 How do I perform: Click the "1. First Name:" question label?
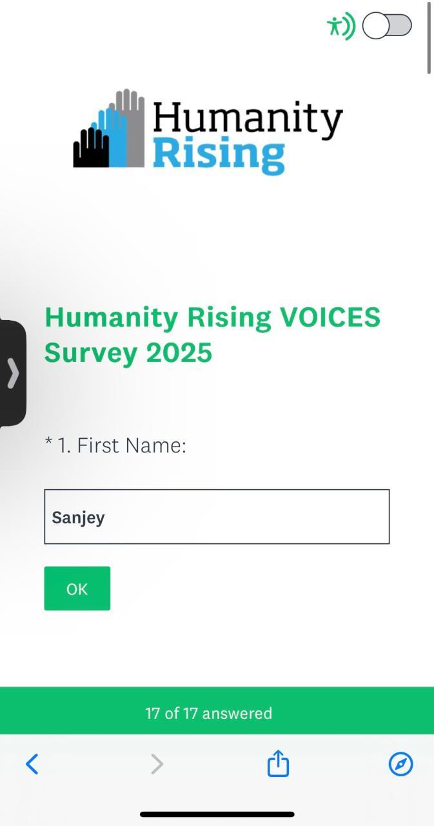122,445
